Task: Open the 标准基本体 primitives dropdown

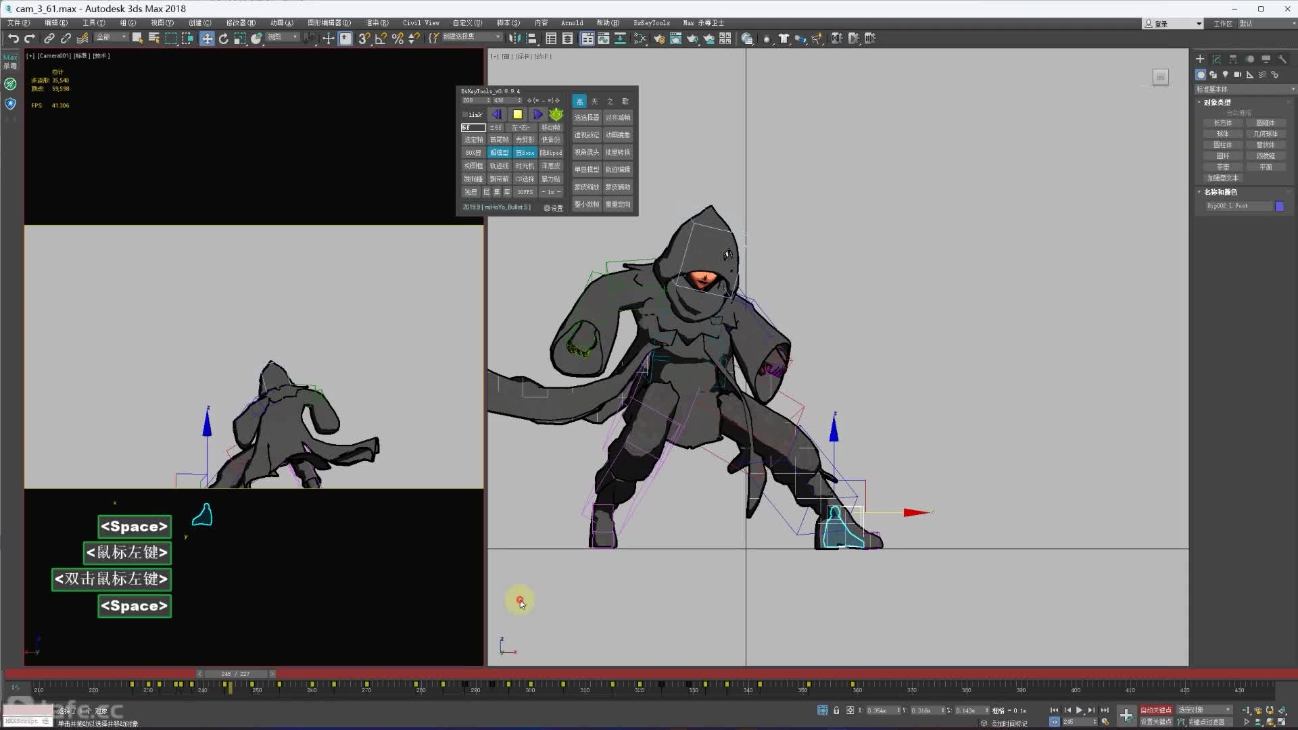Action: click(x=1244, y=89)
